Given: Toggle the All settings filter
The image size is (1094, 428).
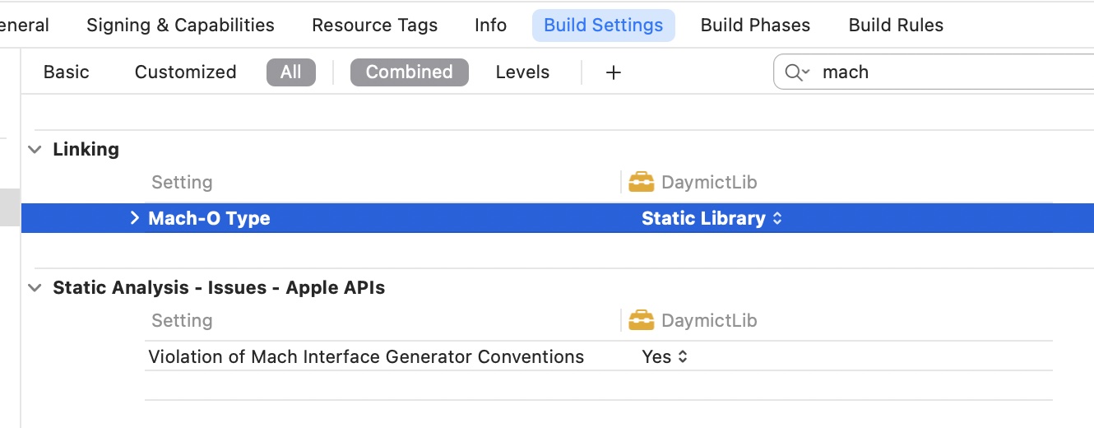Looking at the screenshot, I should [x=291, y=72].
